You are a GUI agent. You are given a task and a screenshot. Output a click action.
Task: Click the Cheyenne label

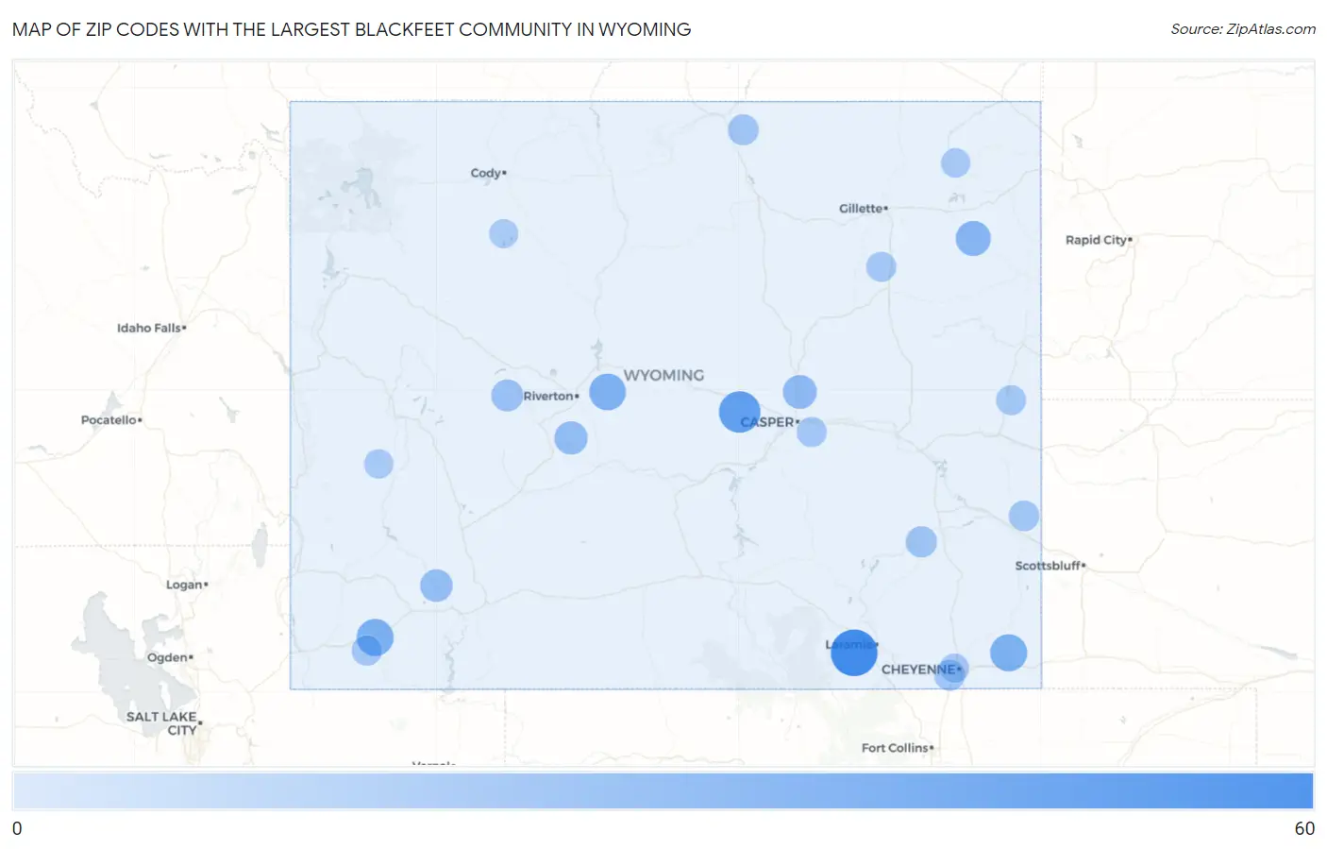920,670
